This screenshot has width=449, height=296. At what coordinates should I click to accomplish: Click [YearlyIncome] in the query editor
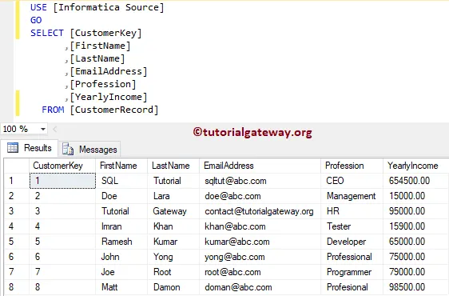coord(109,97)
